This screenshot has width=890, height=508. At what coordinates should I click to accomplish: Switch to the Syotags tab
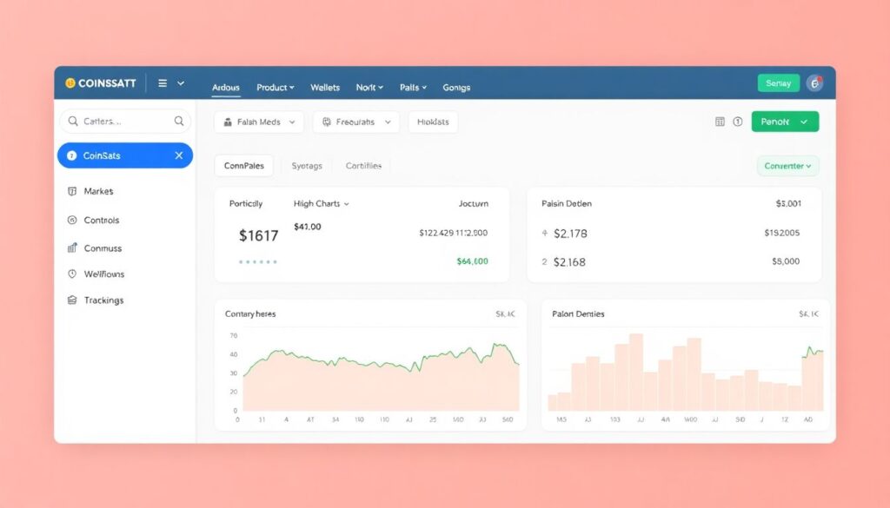307,166
